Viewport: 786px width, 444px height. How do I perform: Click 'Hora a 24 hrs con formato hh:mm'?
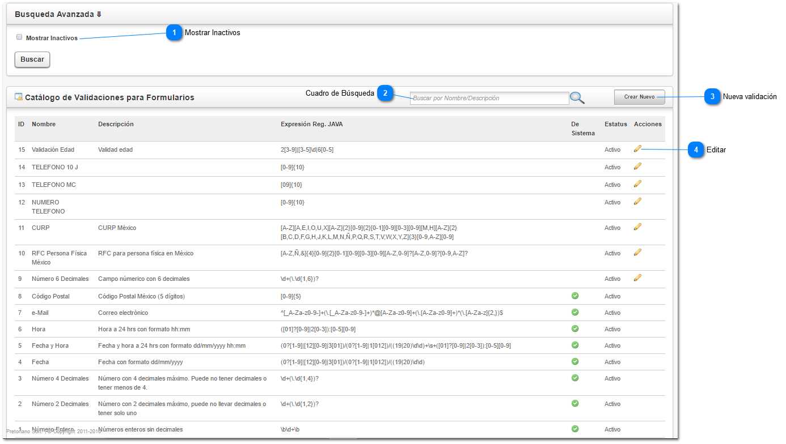pos(144,329)
